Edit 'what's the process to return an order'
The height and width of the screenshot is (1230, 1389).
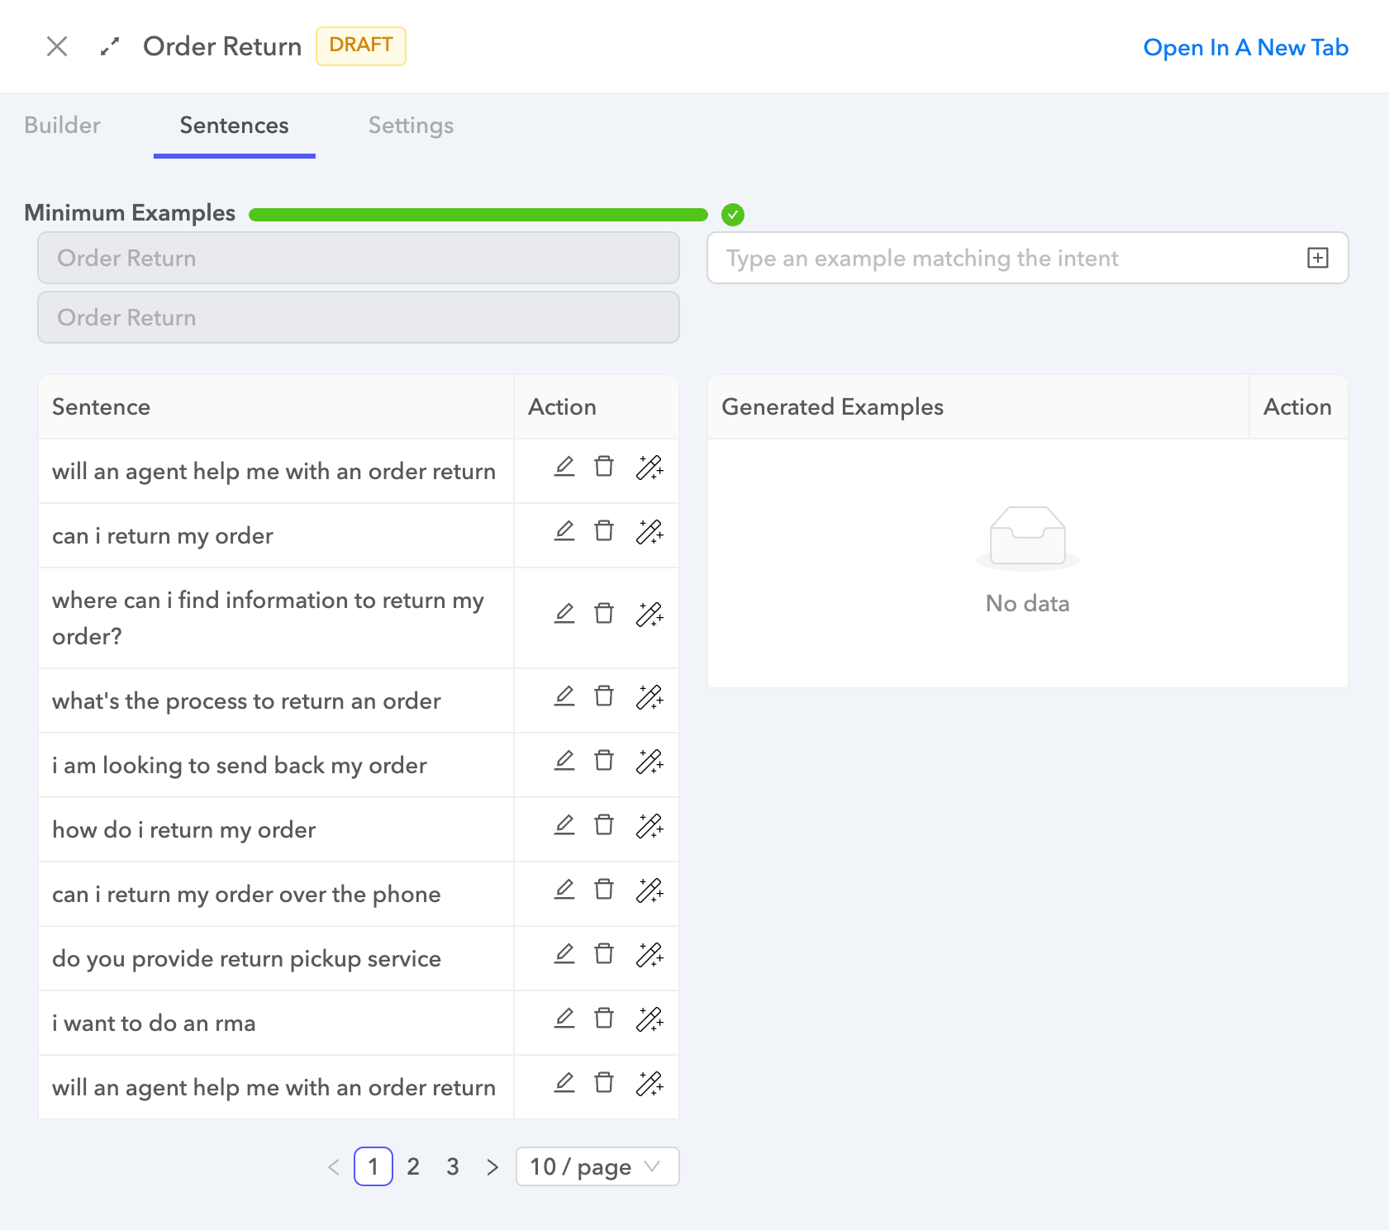tap(564, 696)
